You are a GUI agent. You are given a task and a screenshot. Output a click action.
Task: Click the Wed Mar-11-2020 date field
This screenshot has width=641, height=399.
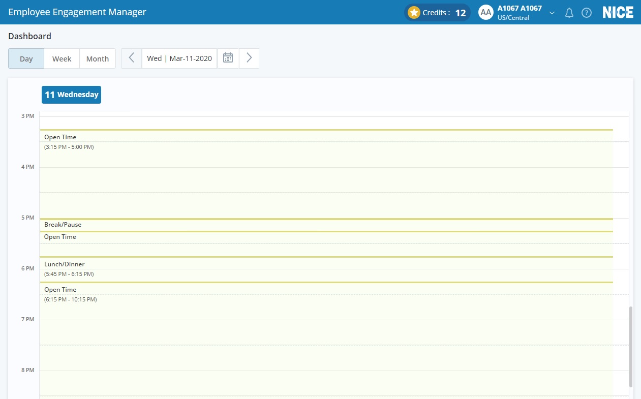coord(179,58)
